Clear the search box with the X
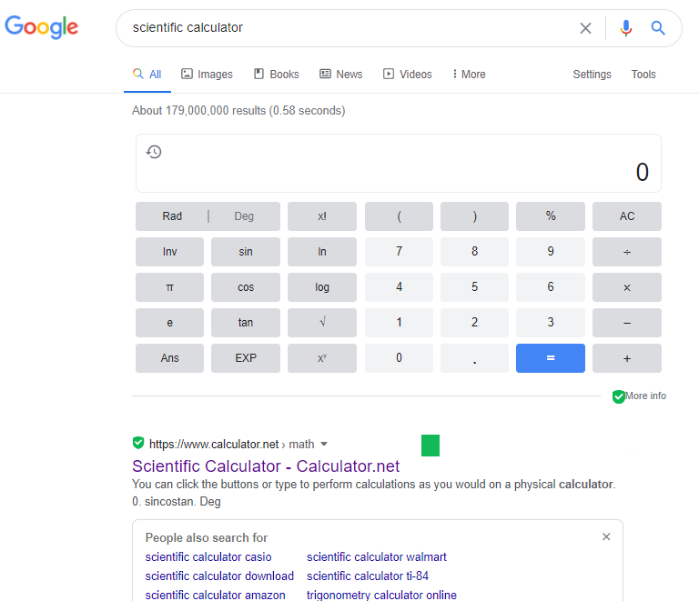699x601 pixels. pos(585,28)
